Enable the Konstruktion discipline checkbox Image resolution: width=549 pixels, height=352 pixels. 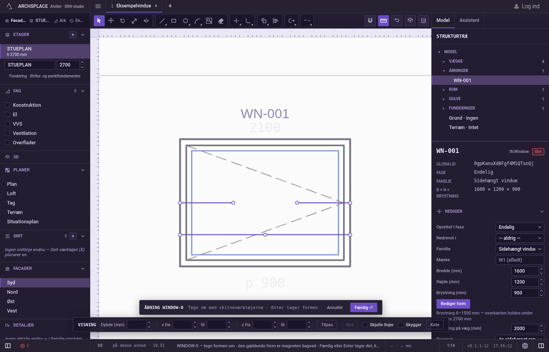[x=7, y=105]
